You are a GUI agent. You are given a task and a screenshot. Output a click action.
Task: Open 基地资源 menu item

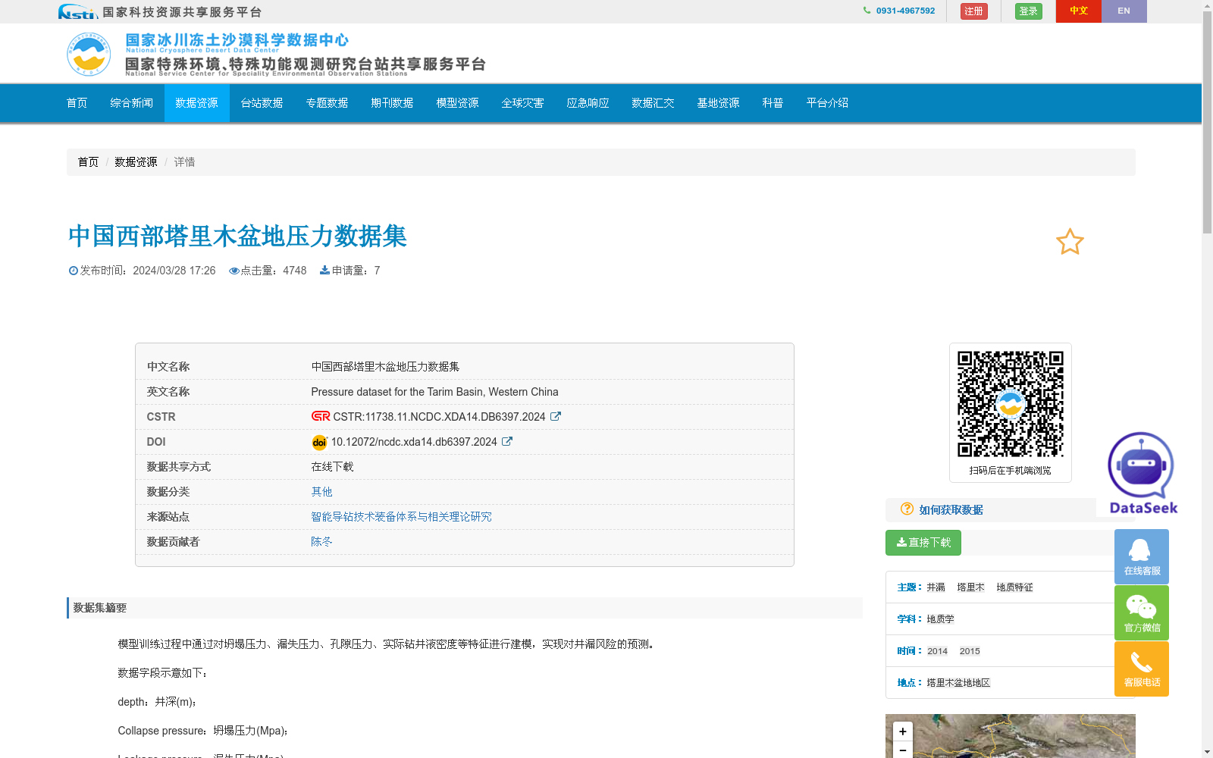718,103
